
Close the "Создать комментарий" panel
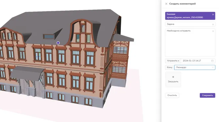[166, 4]
